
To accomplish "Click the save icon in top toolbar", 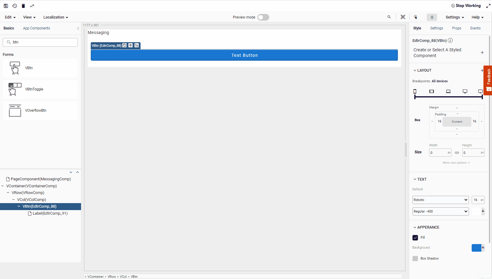I will tap(6, 6).
